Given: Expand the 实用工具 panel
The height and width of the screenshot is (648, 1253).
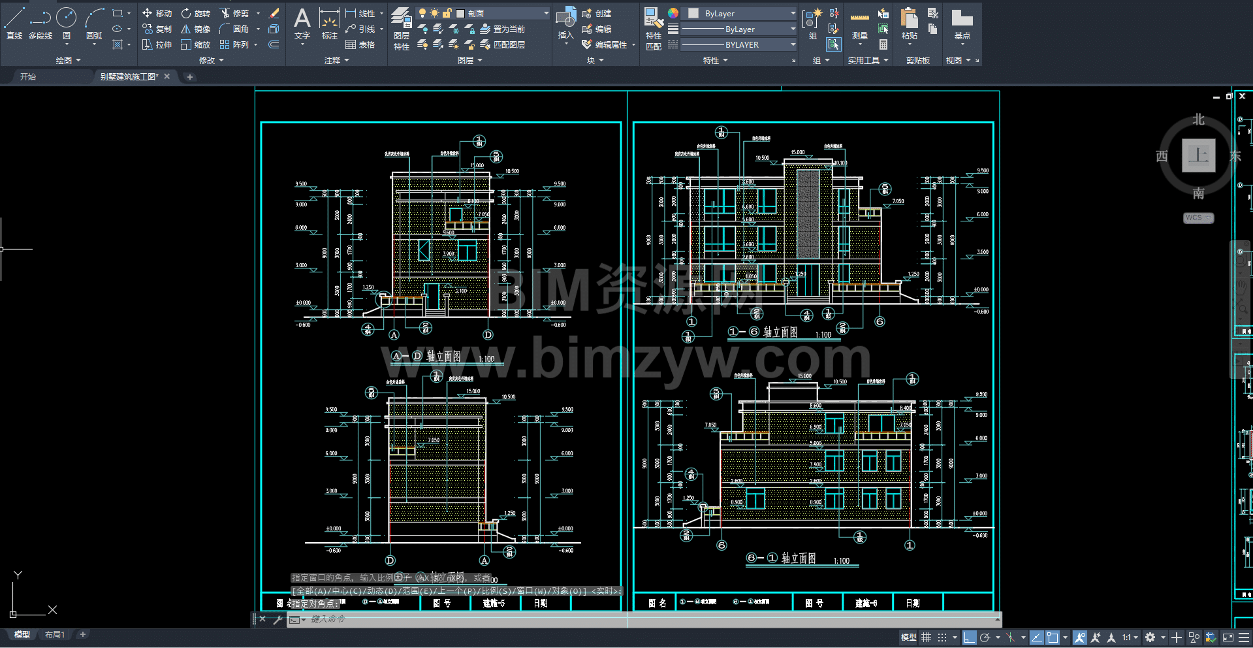Looking at the screenshot, I should tap(868, 60).
